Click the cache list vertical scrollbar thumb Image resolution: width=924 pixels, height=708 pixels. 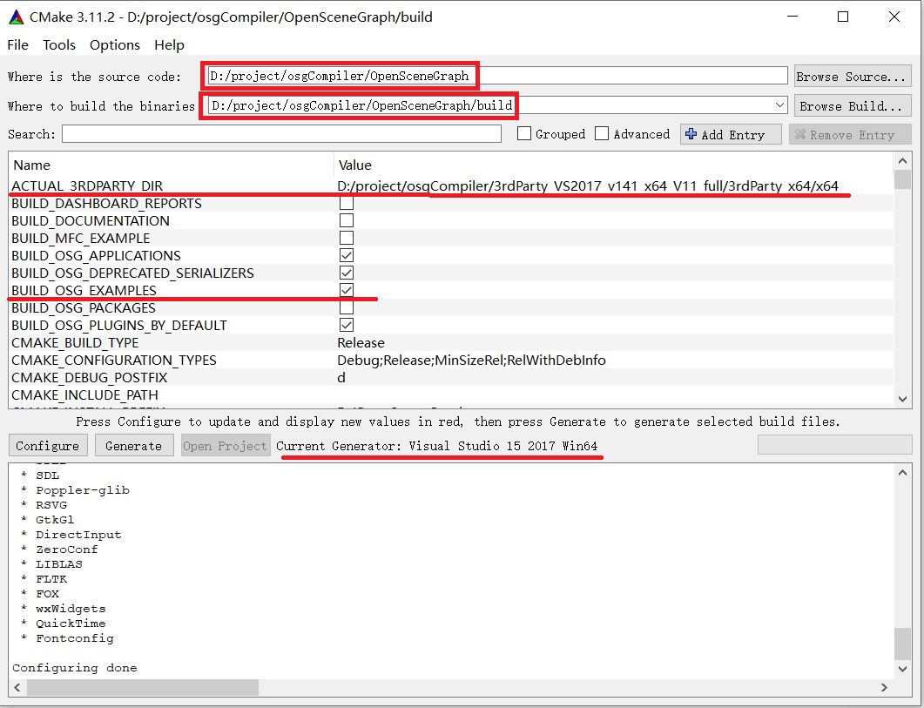tap(902, 179)
